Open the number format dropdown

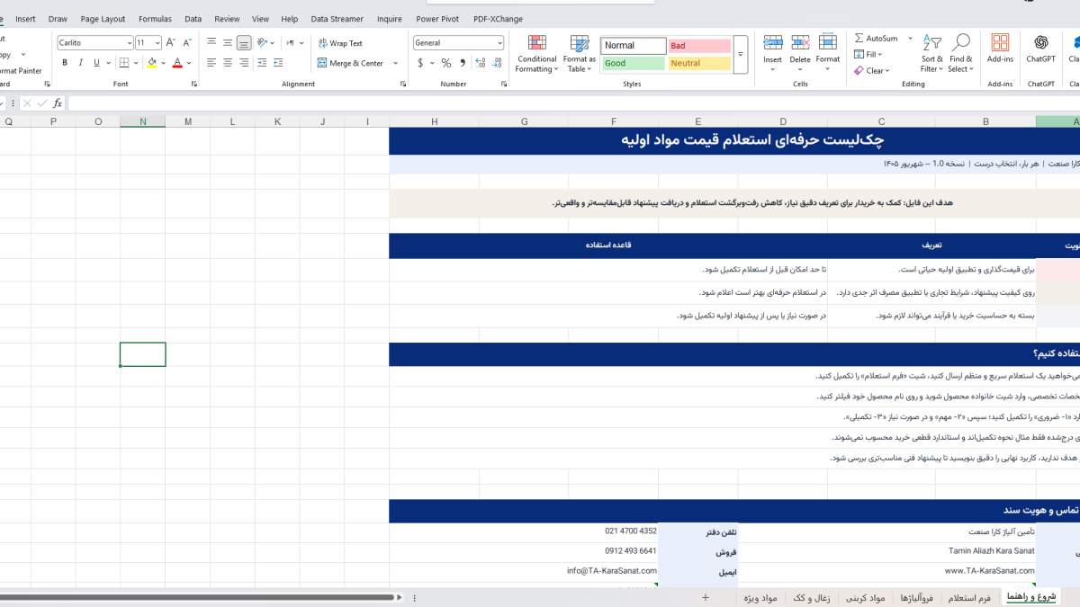[x=499, y=42]
